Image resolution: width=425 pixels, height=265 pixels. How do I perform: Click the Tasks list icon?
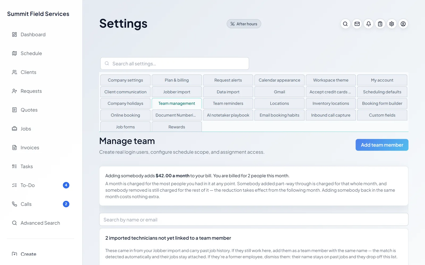pyautogui.click(x=15, y=166)
